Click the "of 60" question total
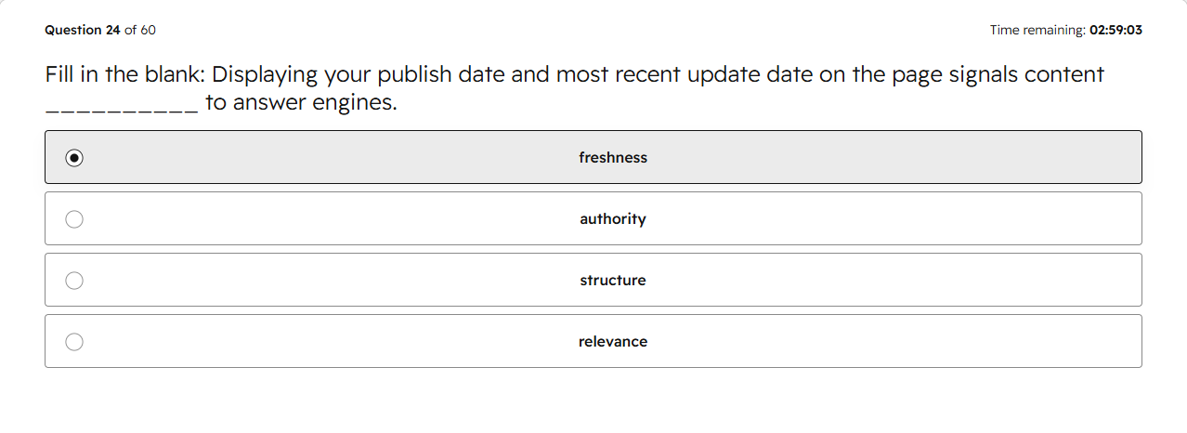1187x433 pixels. tap(140, 30)
